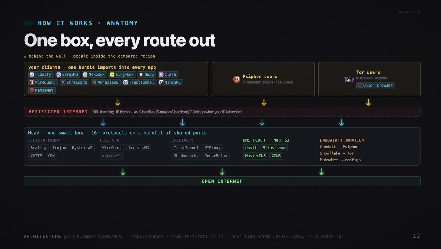
Task: Click the 'Tor users' title
Action: coord(368,72)
